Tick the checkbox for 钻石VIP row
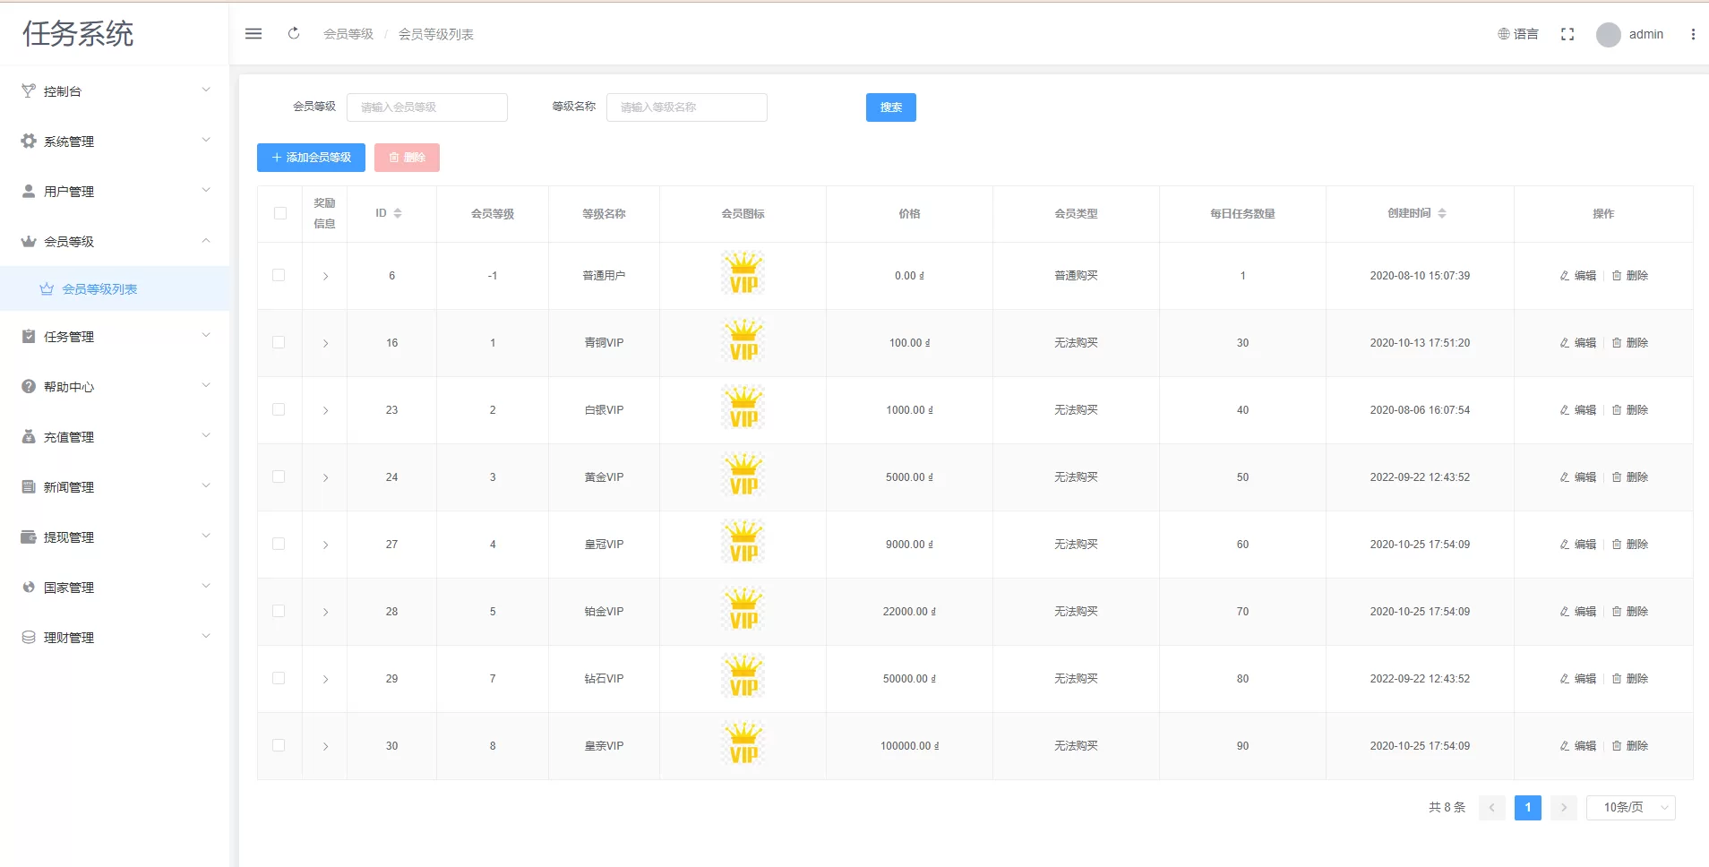The image size is (1709, 867). click(x=279, y=678)
